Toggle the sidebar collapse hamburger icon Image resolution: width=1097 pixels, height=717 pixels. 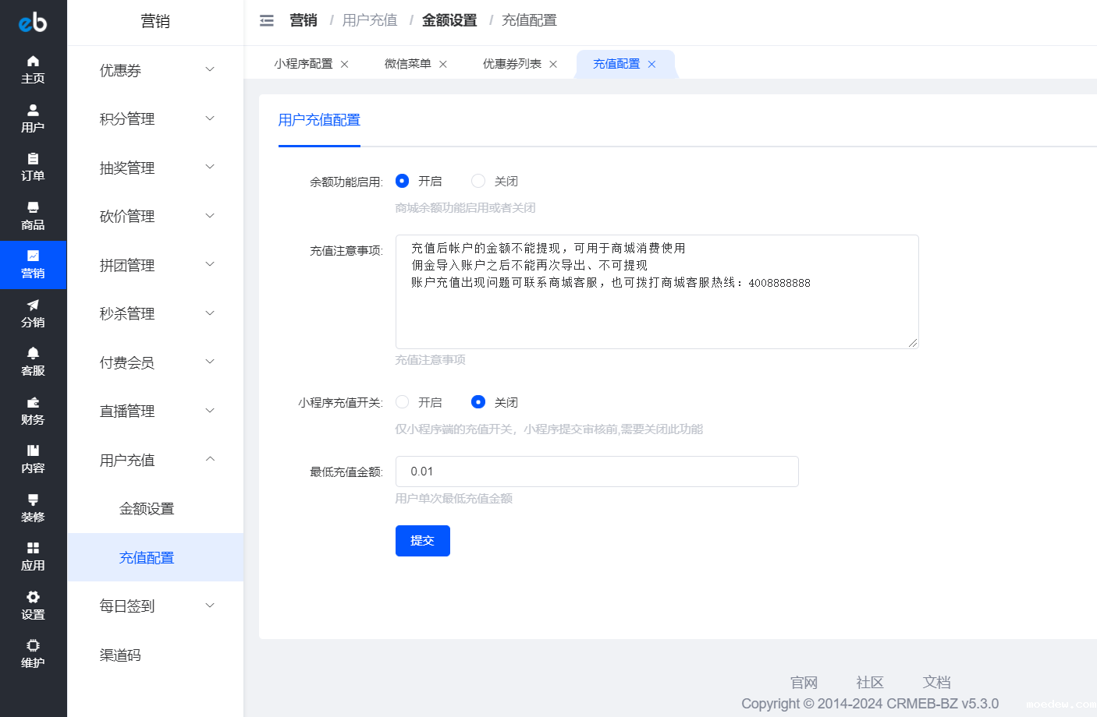point(267,21)
